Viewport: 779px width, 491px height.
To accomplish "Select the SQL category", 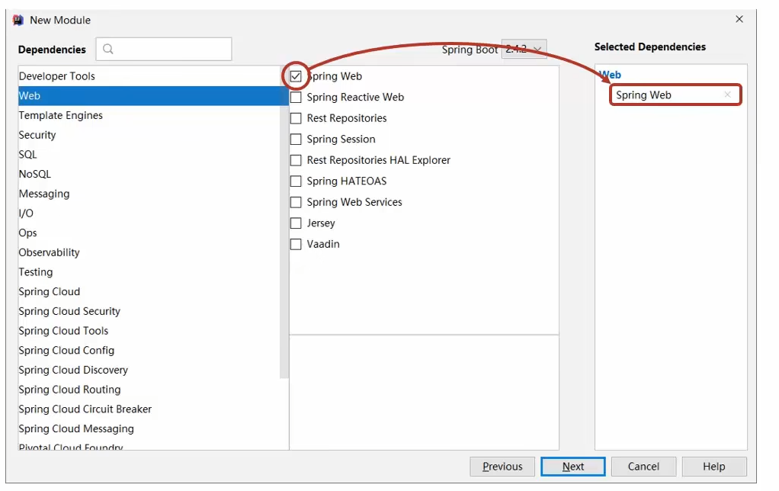I will 149,155.
